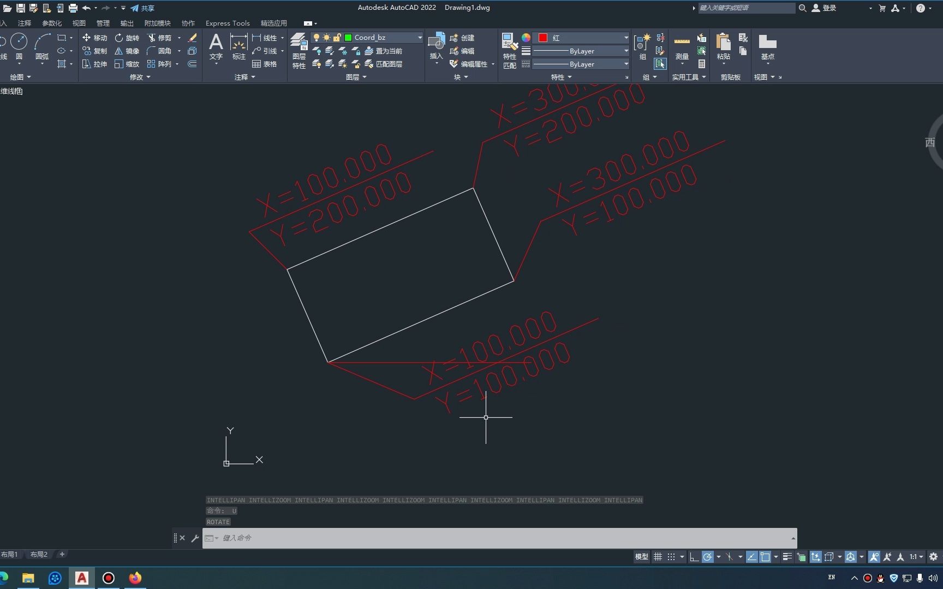This screenshot has height=589, width=943.
Task: Click the Print icon in quick access toolbar
Action: coord(73,8)
